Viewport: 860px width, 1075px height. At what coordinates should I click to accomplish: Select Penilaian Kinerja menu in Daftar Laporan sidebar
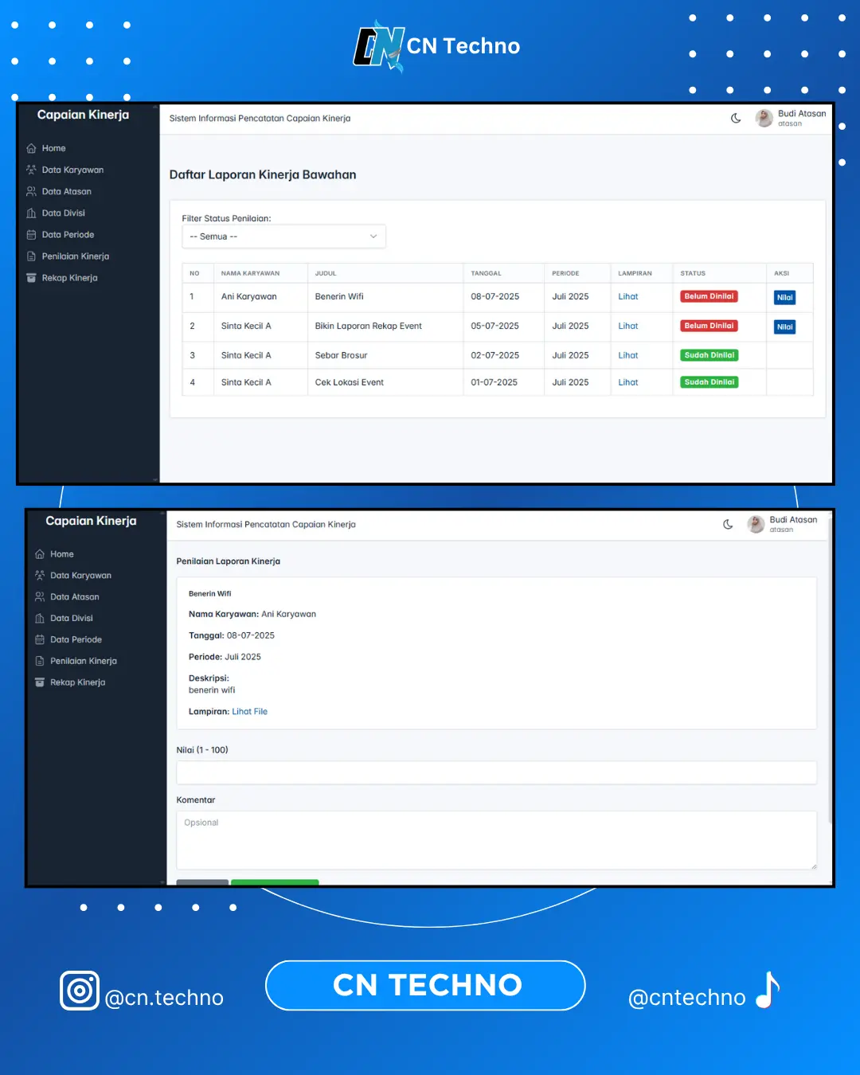tap(75, 256)
